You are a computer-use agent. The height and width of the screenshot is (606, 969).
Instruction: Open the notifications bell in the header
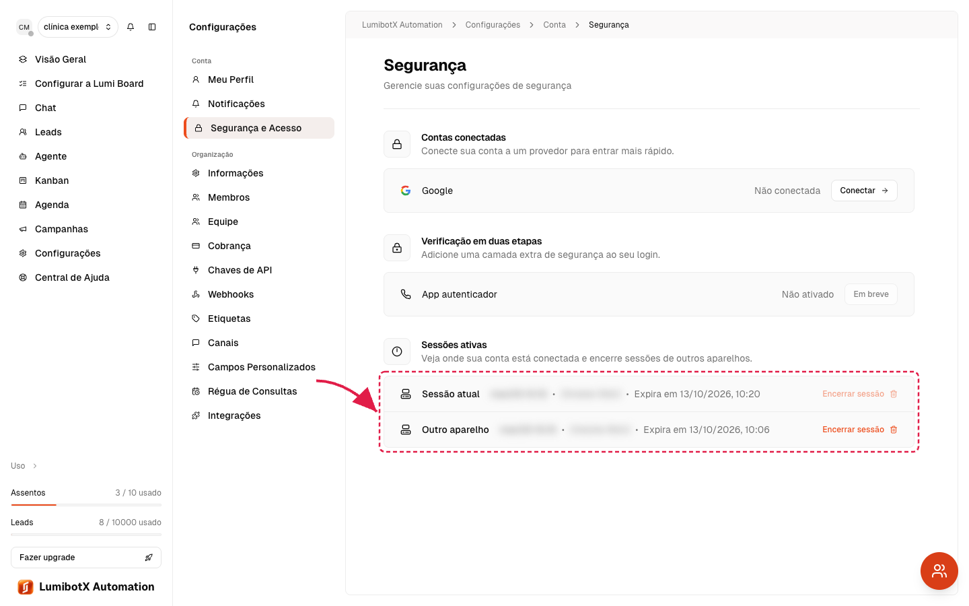pyautogui.click(x=131, y=27)
